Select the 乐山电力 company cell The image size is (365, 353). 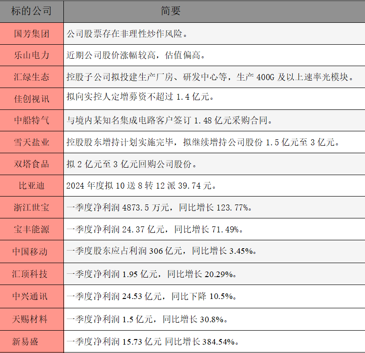pos(32,55)
